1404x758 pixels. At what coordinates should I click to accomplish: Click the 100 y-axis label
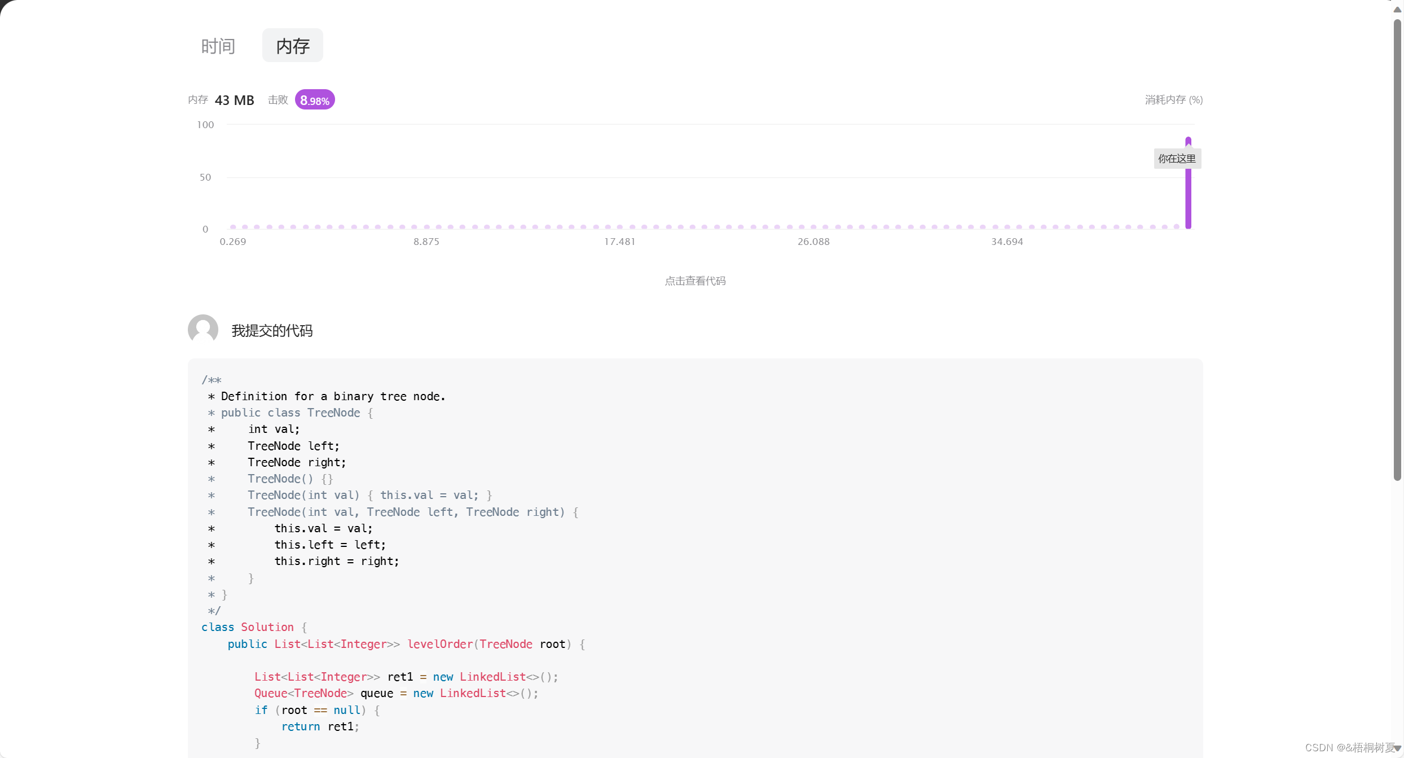205,125
